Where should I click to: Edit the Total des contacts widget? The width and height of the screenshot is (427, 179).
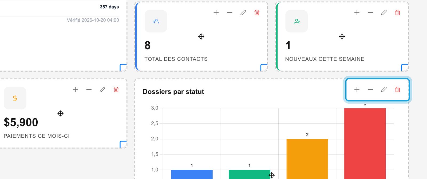(243, 13)
